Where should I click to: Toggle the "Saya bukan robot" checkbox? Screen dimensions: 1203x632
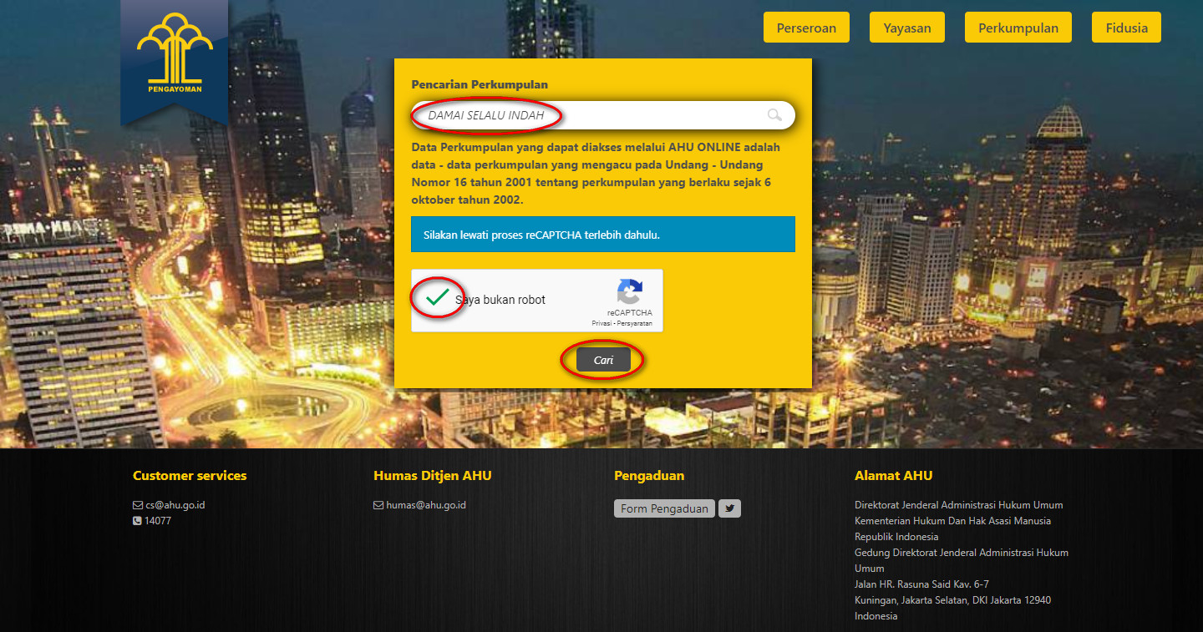[437, 298]
